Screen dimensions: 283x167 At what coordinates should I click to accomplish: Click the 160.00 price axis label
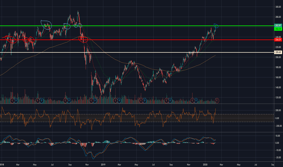pyautogui.click(x=278, y=77)
